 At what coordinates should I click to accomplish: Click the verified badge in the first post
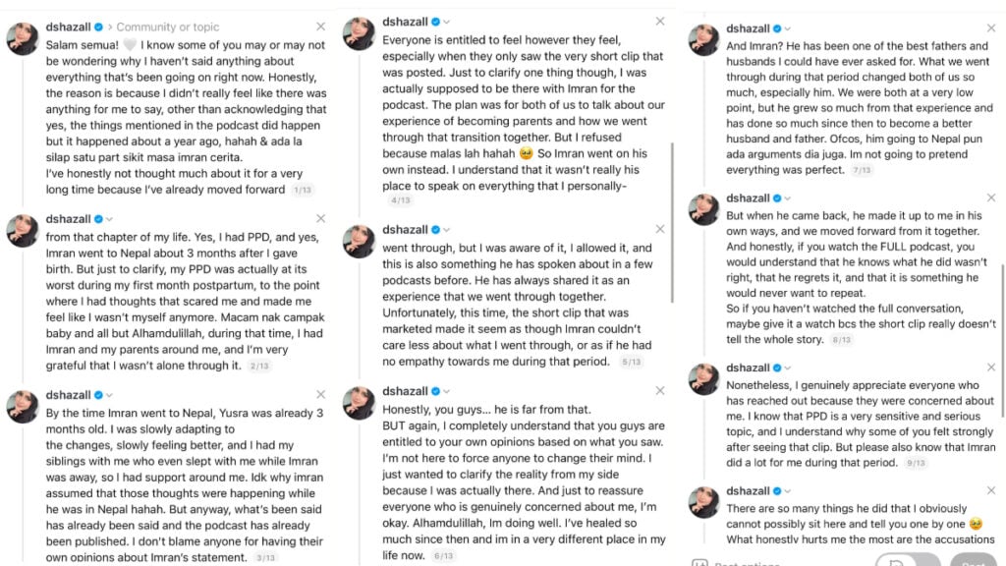tap(99, 27)
